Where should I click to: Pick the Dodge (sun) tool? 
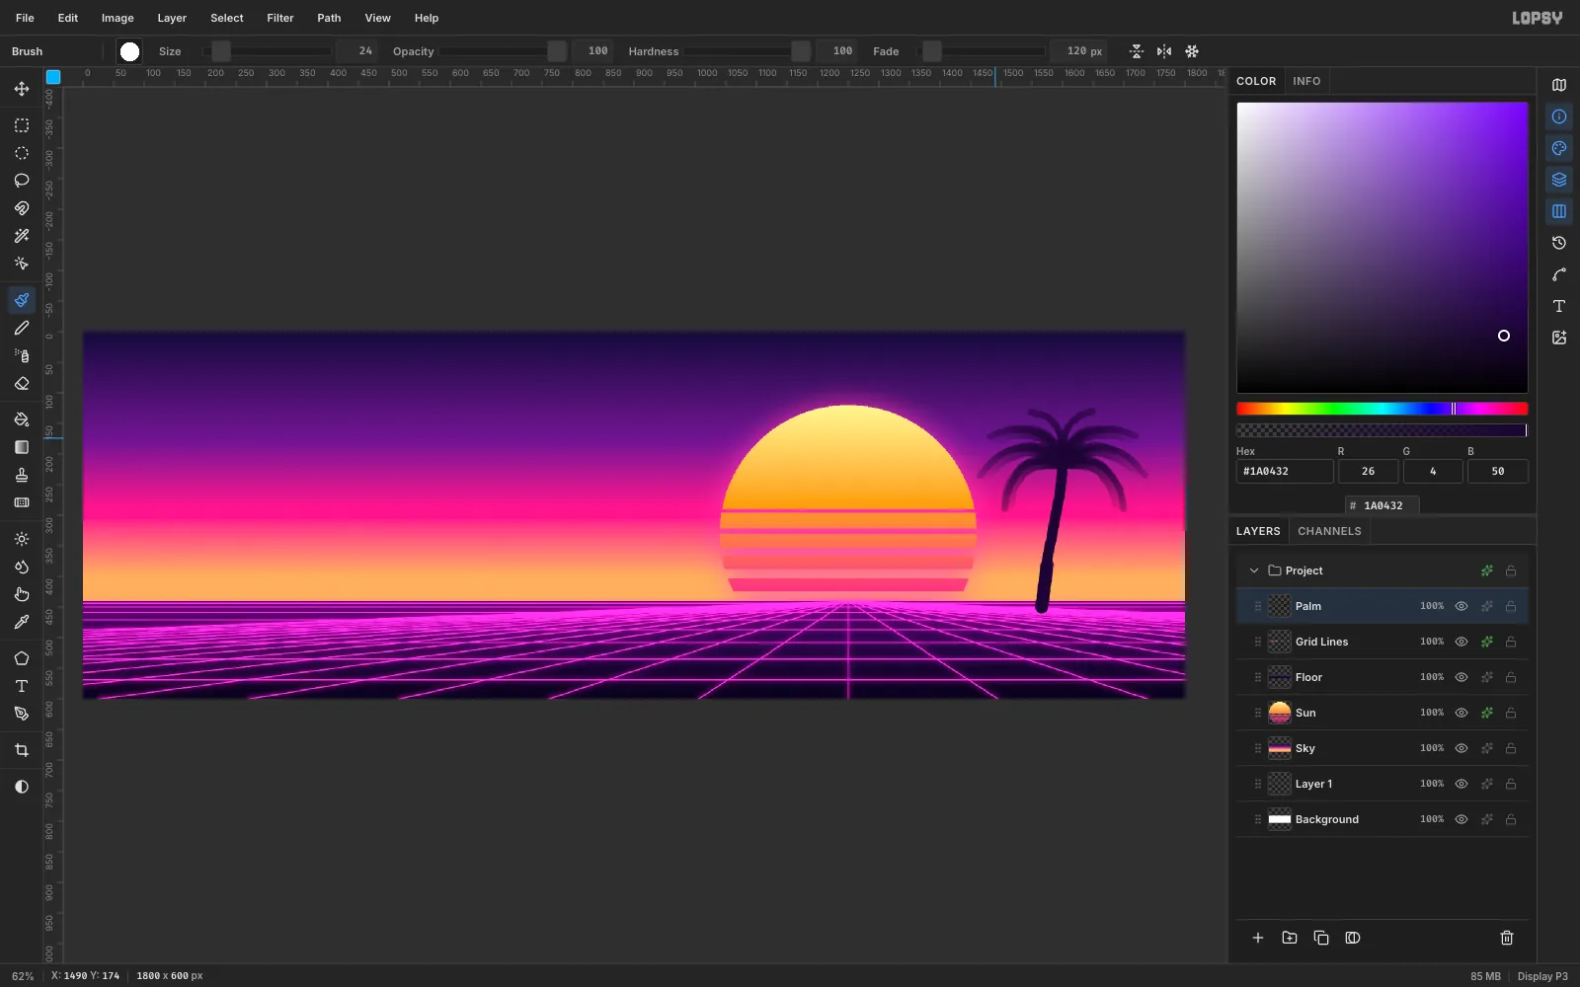tap(22, 539)
